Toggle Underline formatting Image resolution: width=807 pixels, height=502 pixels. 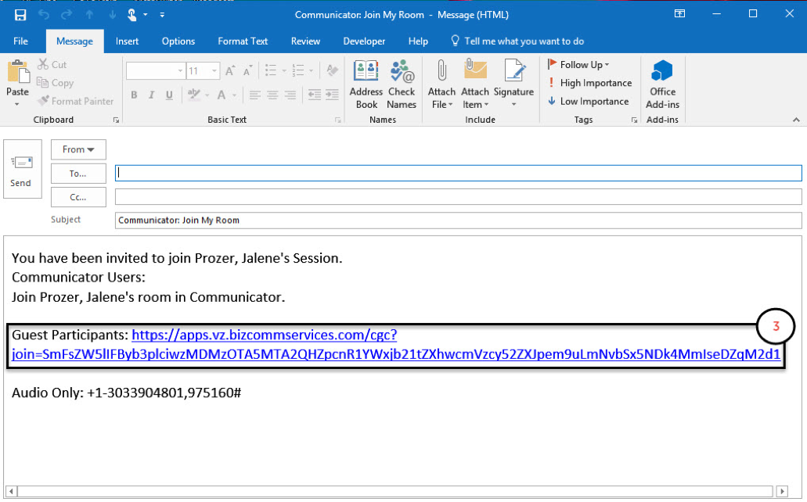coord(169,95)
